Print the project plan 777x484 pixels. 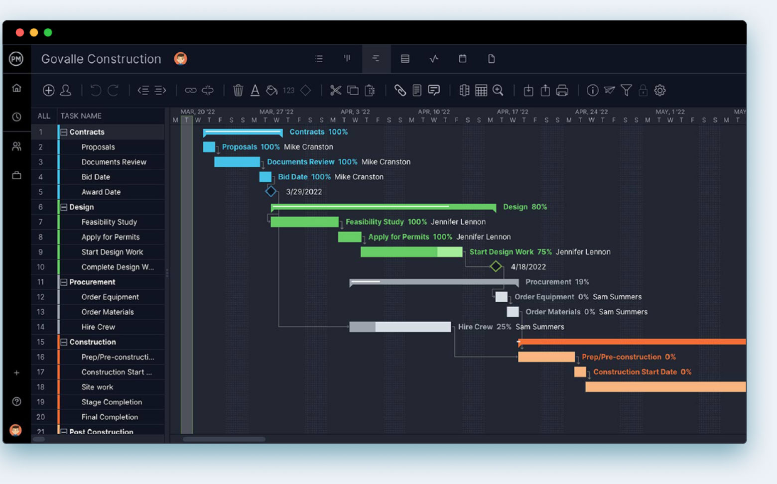561,90
